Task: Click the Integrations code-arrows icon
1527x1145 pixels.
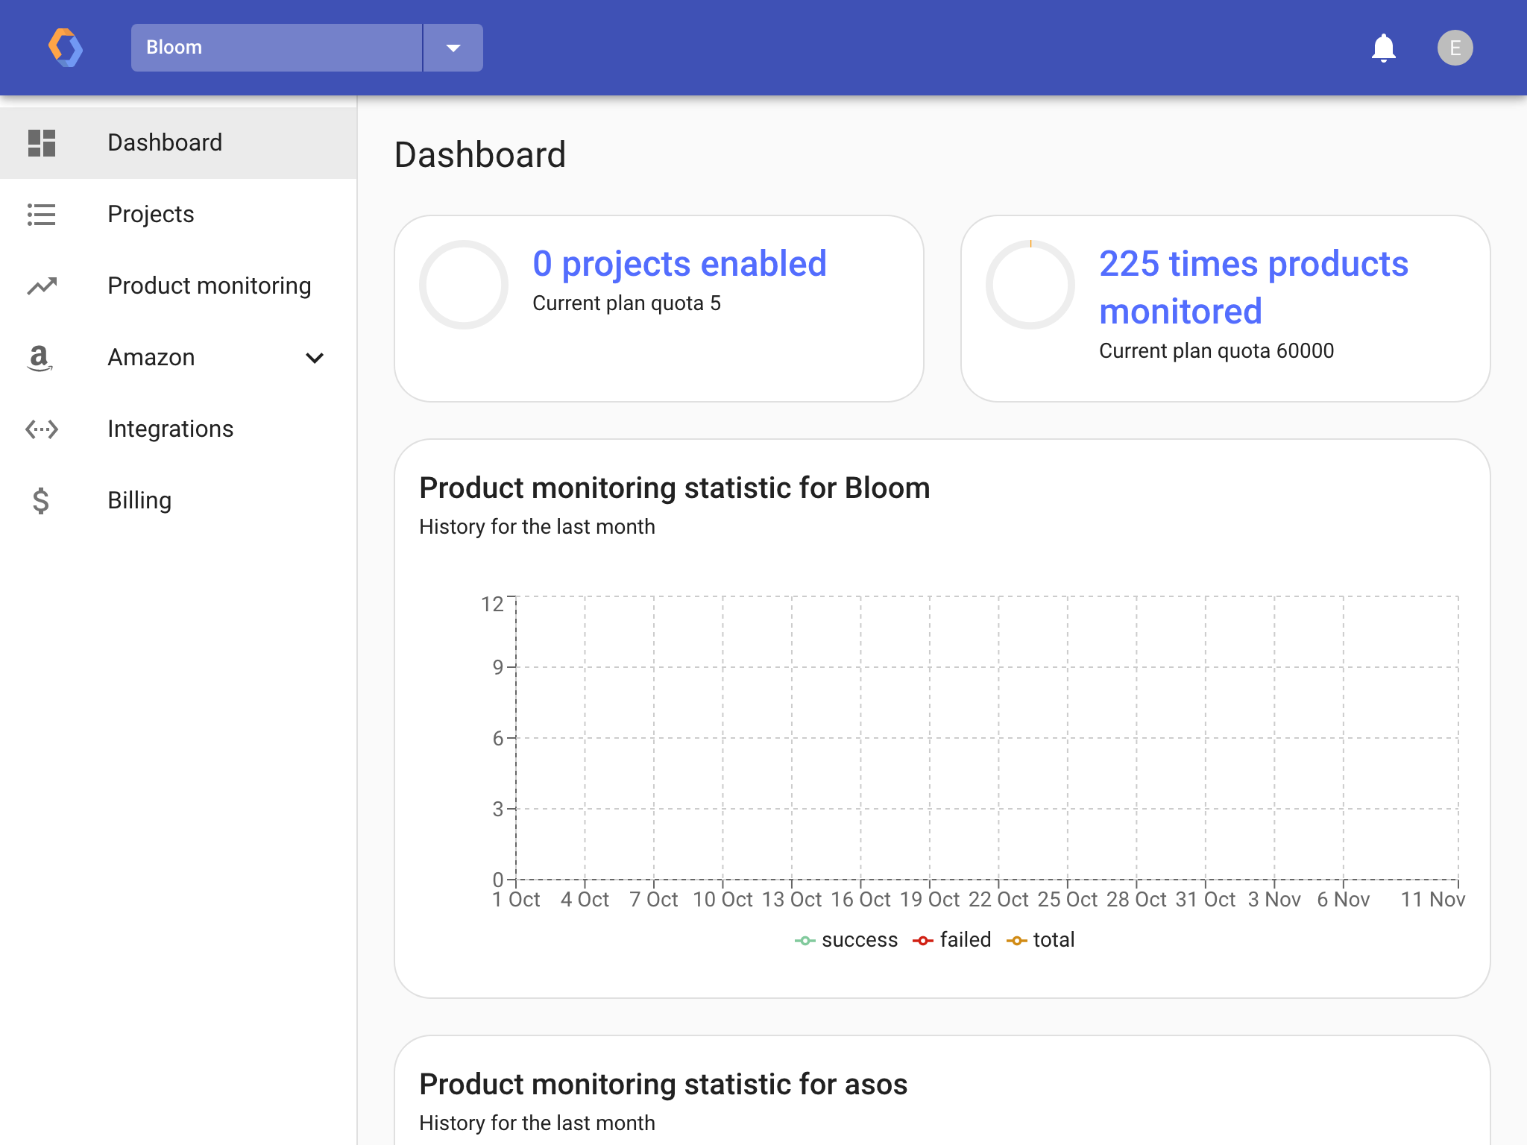Action: (x=42, y=429)
